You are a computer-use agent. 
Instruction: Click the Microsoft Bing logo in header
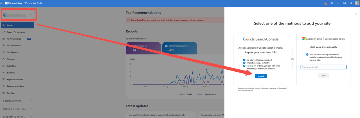(13, 3)
